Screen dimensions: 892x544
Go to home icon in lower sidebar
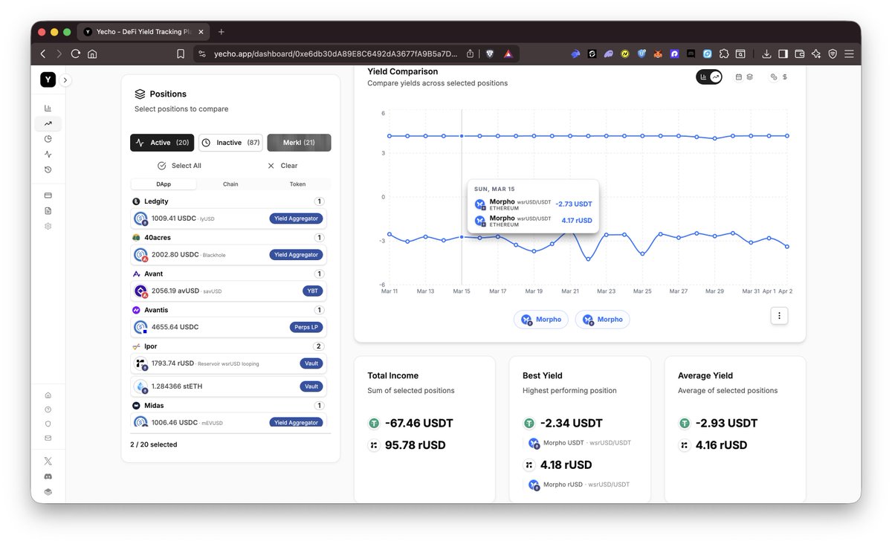click(x=48, y=395)
